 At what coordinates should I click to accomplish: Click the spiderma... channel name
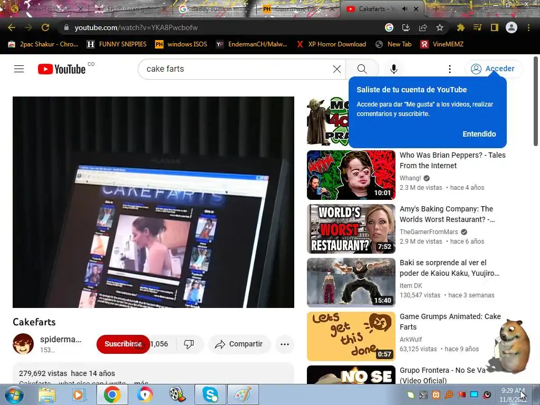pos(61,339)
